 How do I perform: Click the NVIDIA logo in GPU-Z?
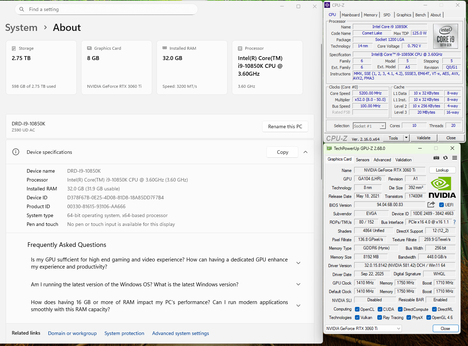coord(442,187)
